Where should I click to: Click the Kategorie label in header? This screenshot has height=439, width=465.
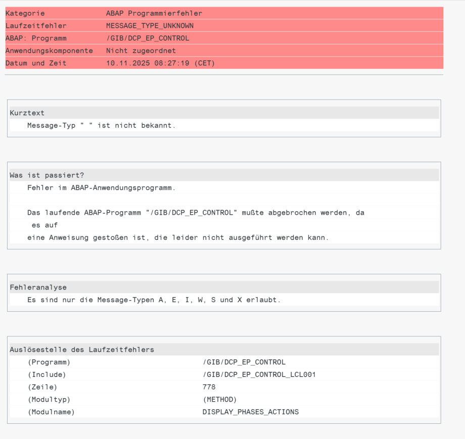click(x=25, y=13)
